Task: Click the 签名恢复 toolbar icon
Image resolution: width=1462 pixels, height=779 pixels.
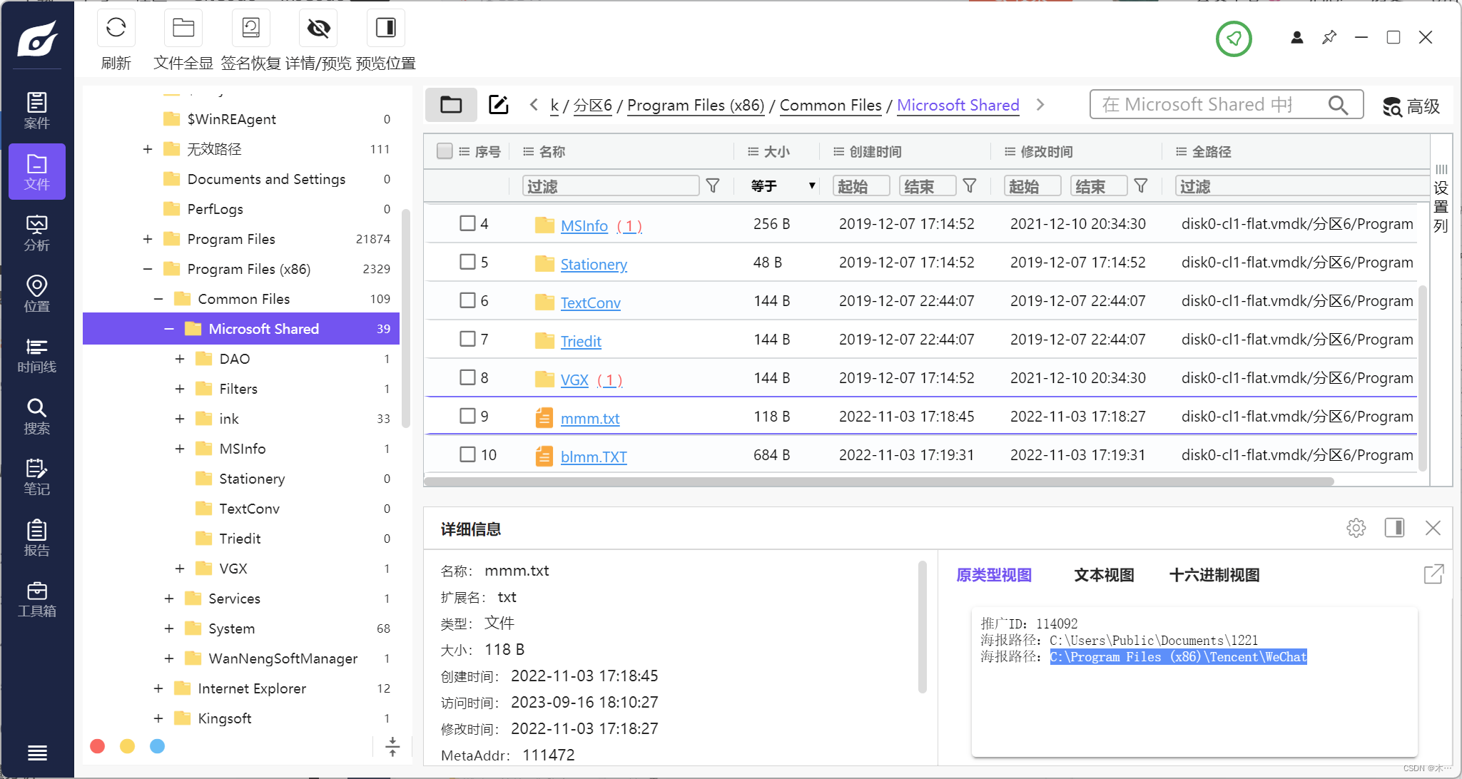Action: coord(250,28)
